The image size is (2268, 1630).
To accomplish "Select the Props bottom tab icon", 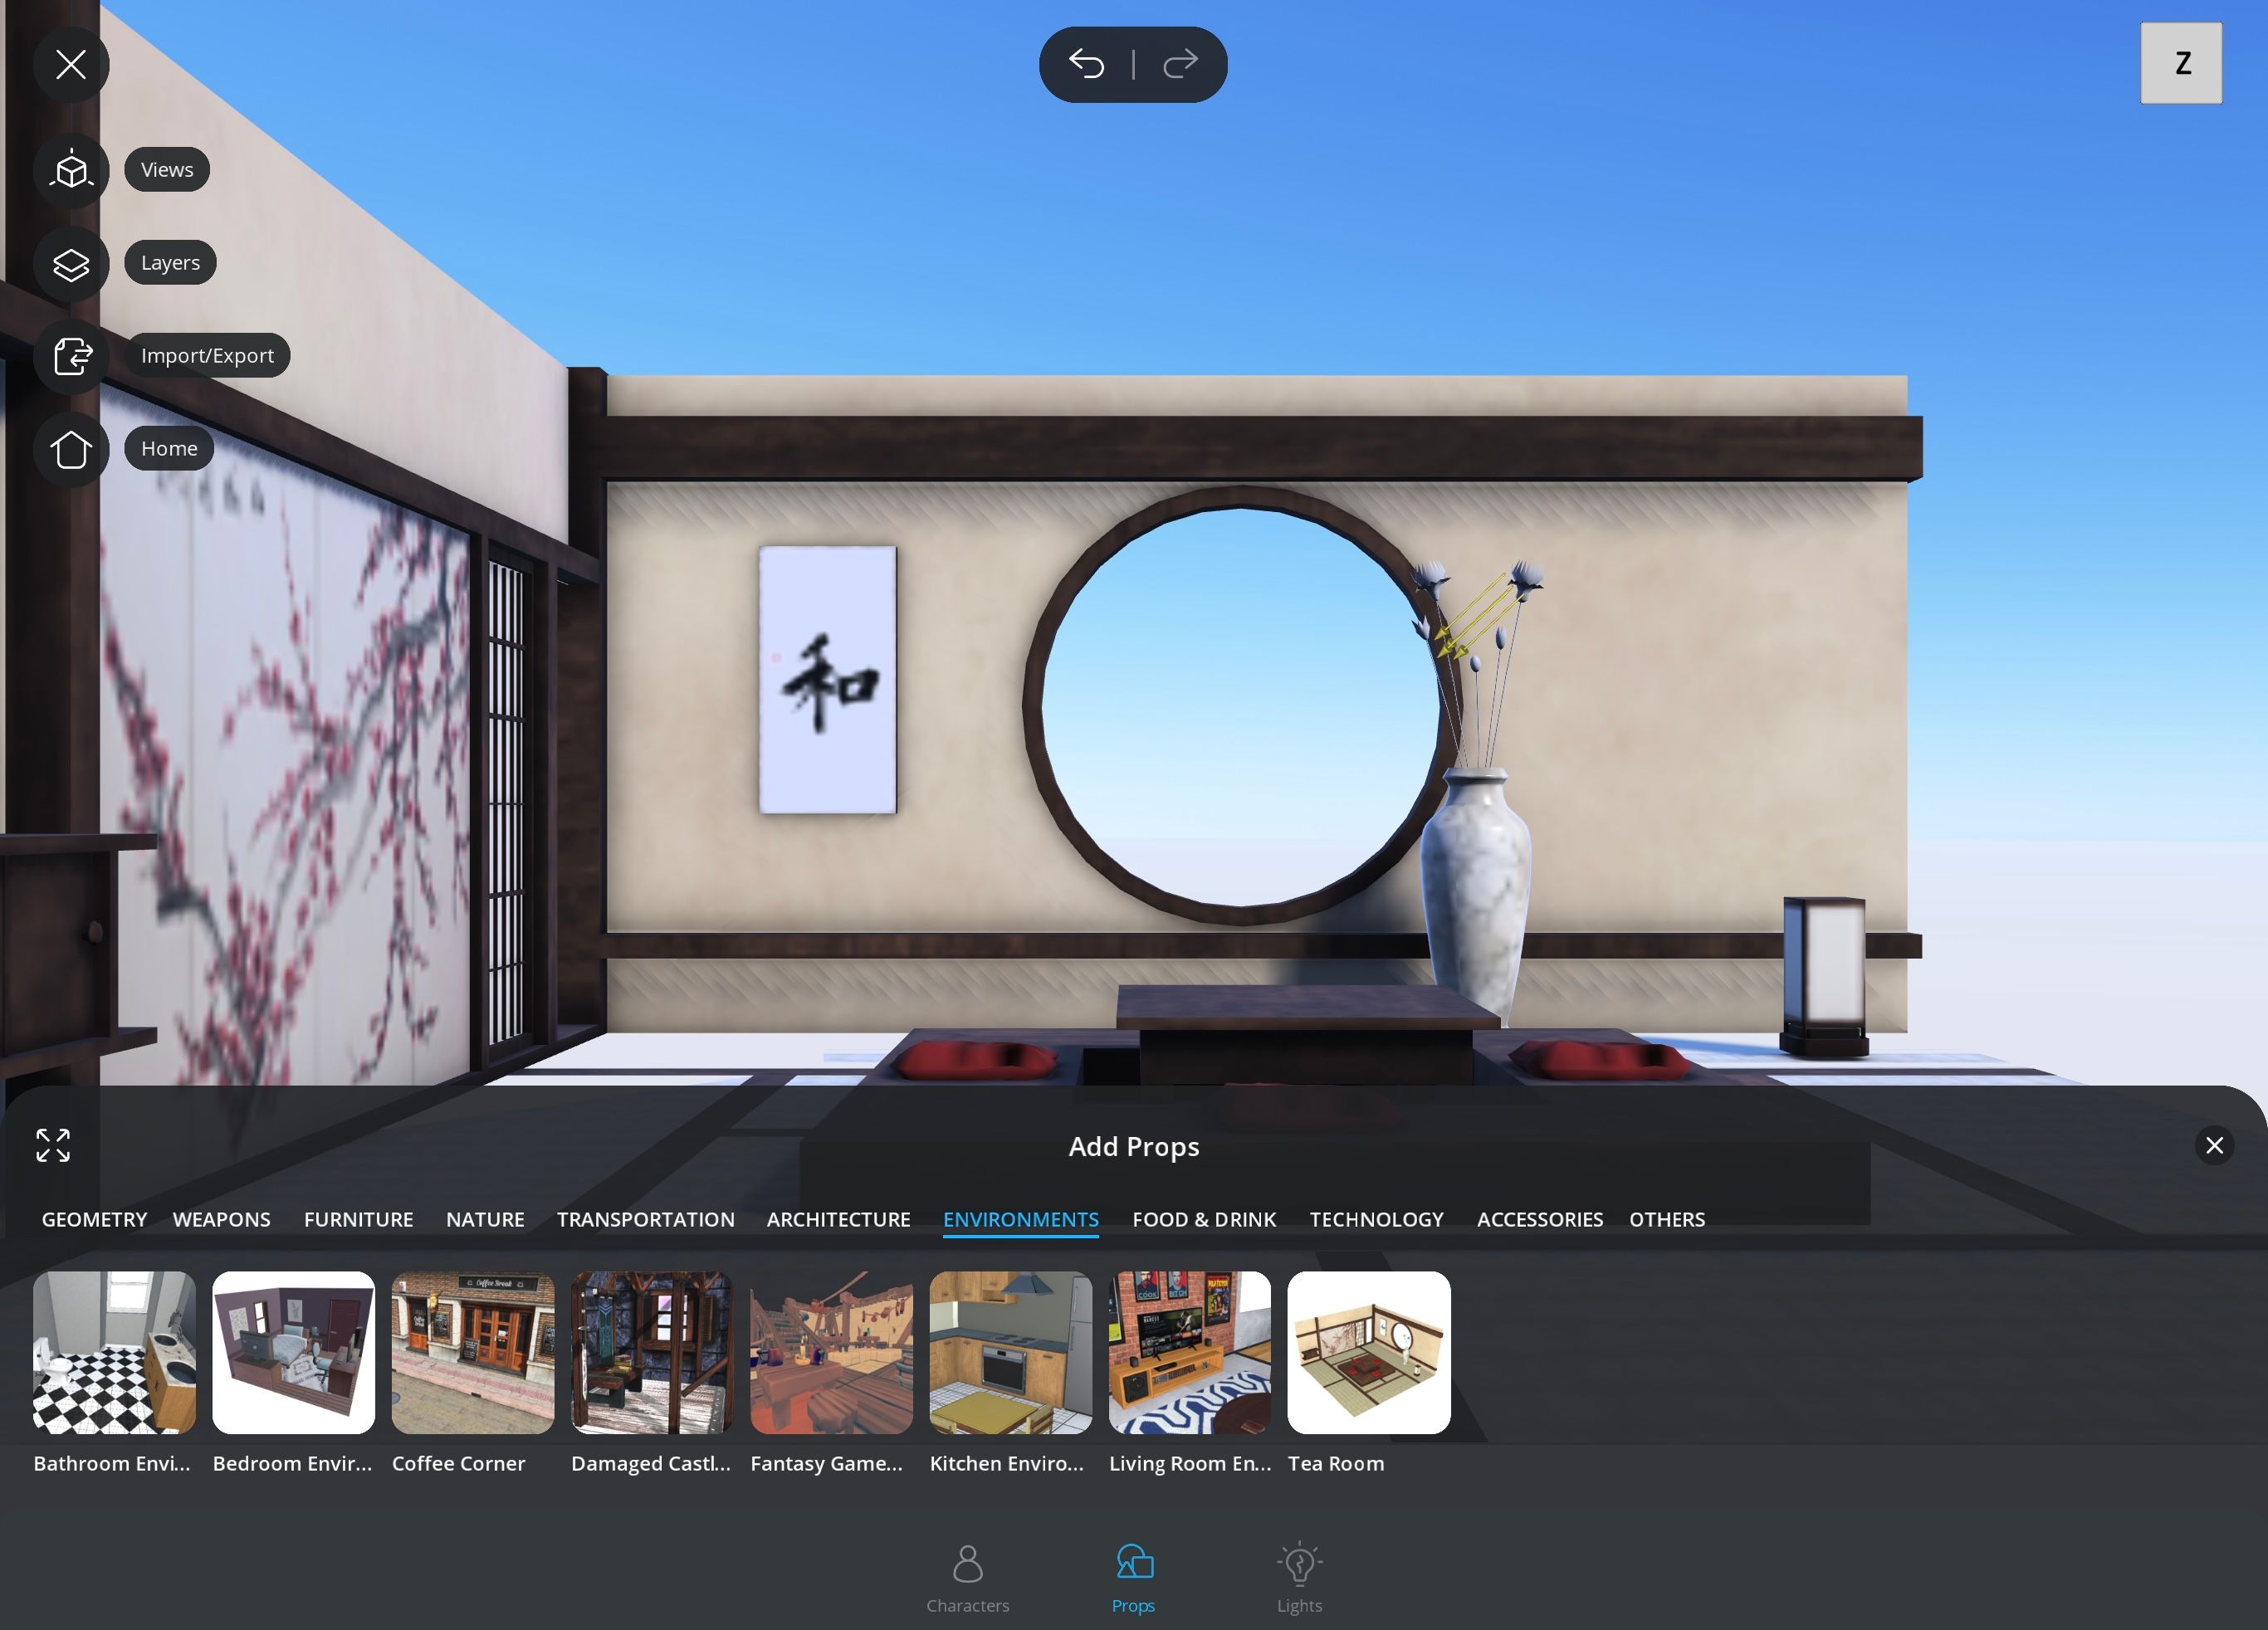I will pyautogui.click(x=1134, y=1563).
